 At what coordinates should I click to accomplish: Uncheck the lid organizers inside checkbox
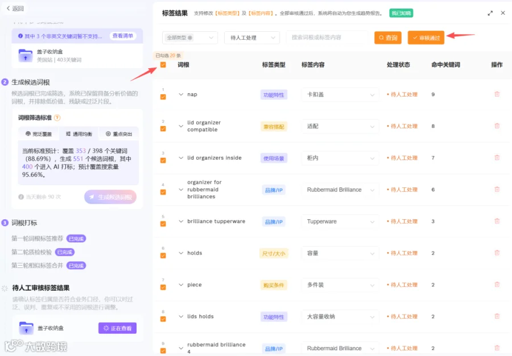coord(163,160)
